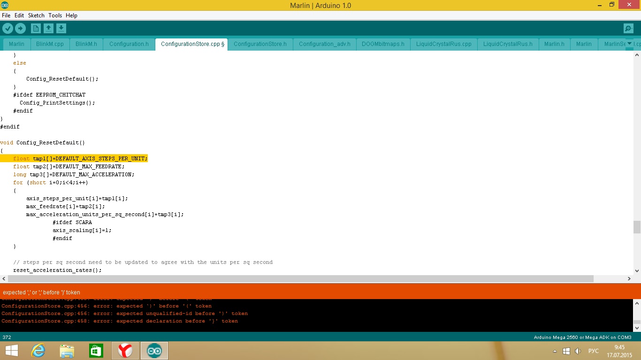Click the 'reset_acceleration_rates();' line
This screenshot has width=641, height=360.
[57, 270]
